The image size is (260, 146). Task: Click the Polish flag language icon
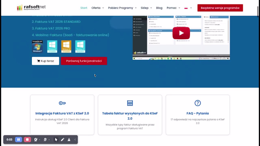coord(186,8)
